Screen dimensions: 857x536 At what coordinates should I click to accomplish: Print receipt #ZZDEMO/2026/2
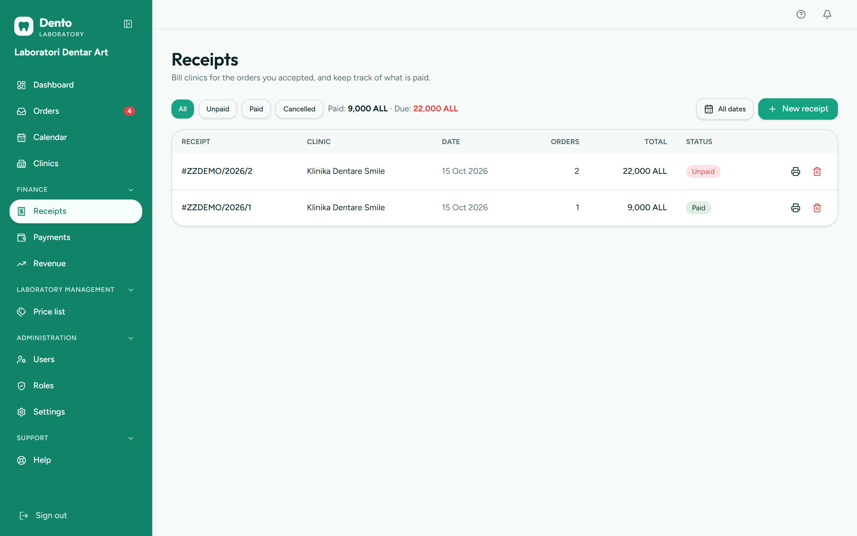[795, 172]
